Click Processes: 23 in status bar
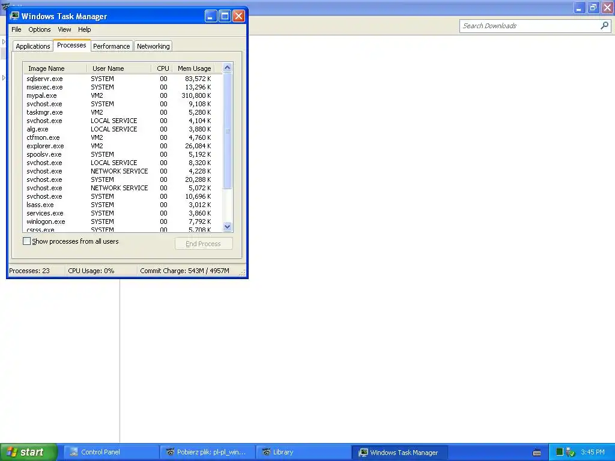Viewport: 615px width, 461px height. (x=29, y=271)
